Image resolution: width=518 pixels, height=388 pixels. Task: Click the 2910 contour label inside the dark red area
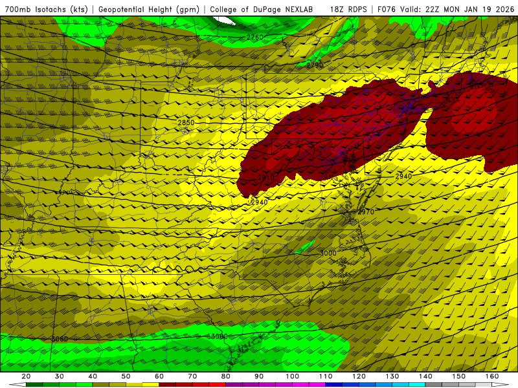pos(266,178)
